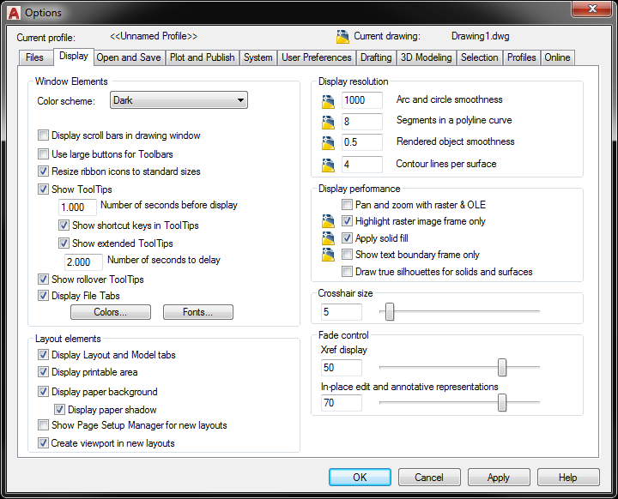Click the Rendered object smoothness field
The width and height of the screenshot is (618, 499).
tap(362, 142)
